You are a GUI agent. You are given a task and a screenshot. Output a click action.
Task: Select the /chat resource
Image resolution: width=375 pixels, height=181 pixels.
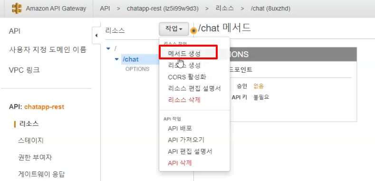[x=131, y=59]
